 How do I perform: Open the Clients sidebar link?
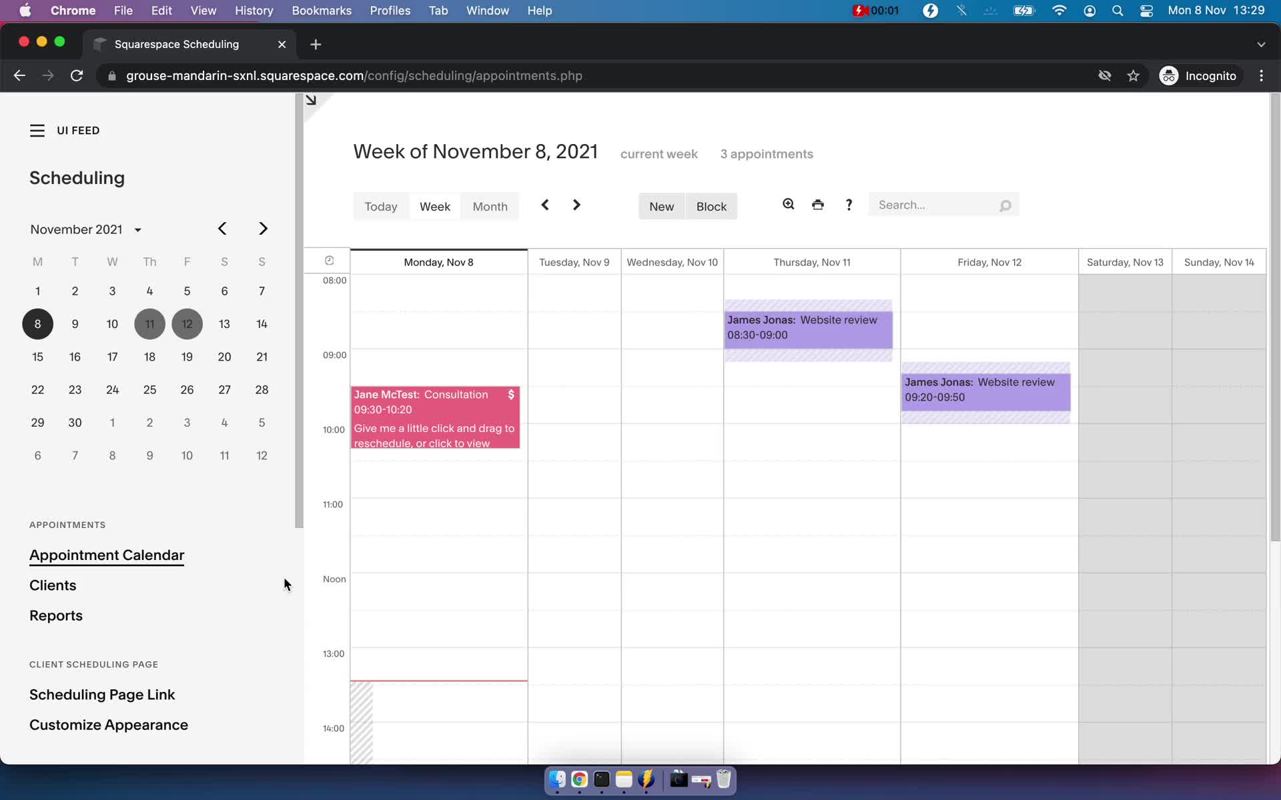(x=53, y=585)
